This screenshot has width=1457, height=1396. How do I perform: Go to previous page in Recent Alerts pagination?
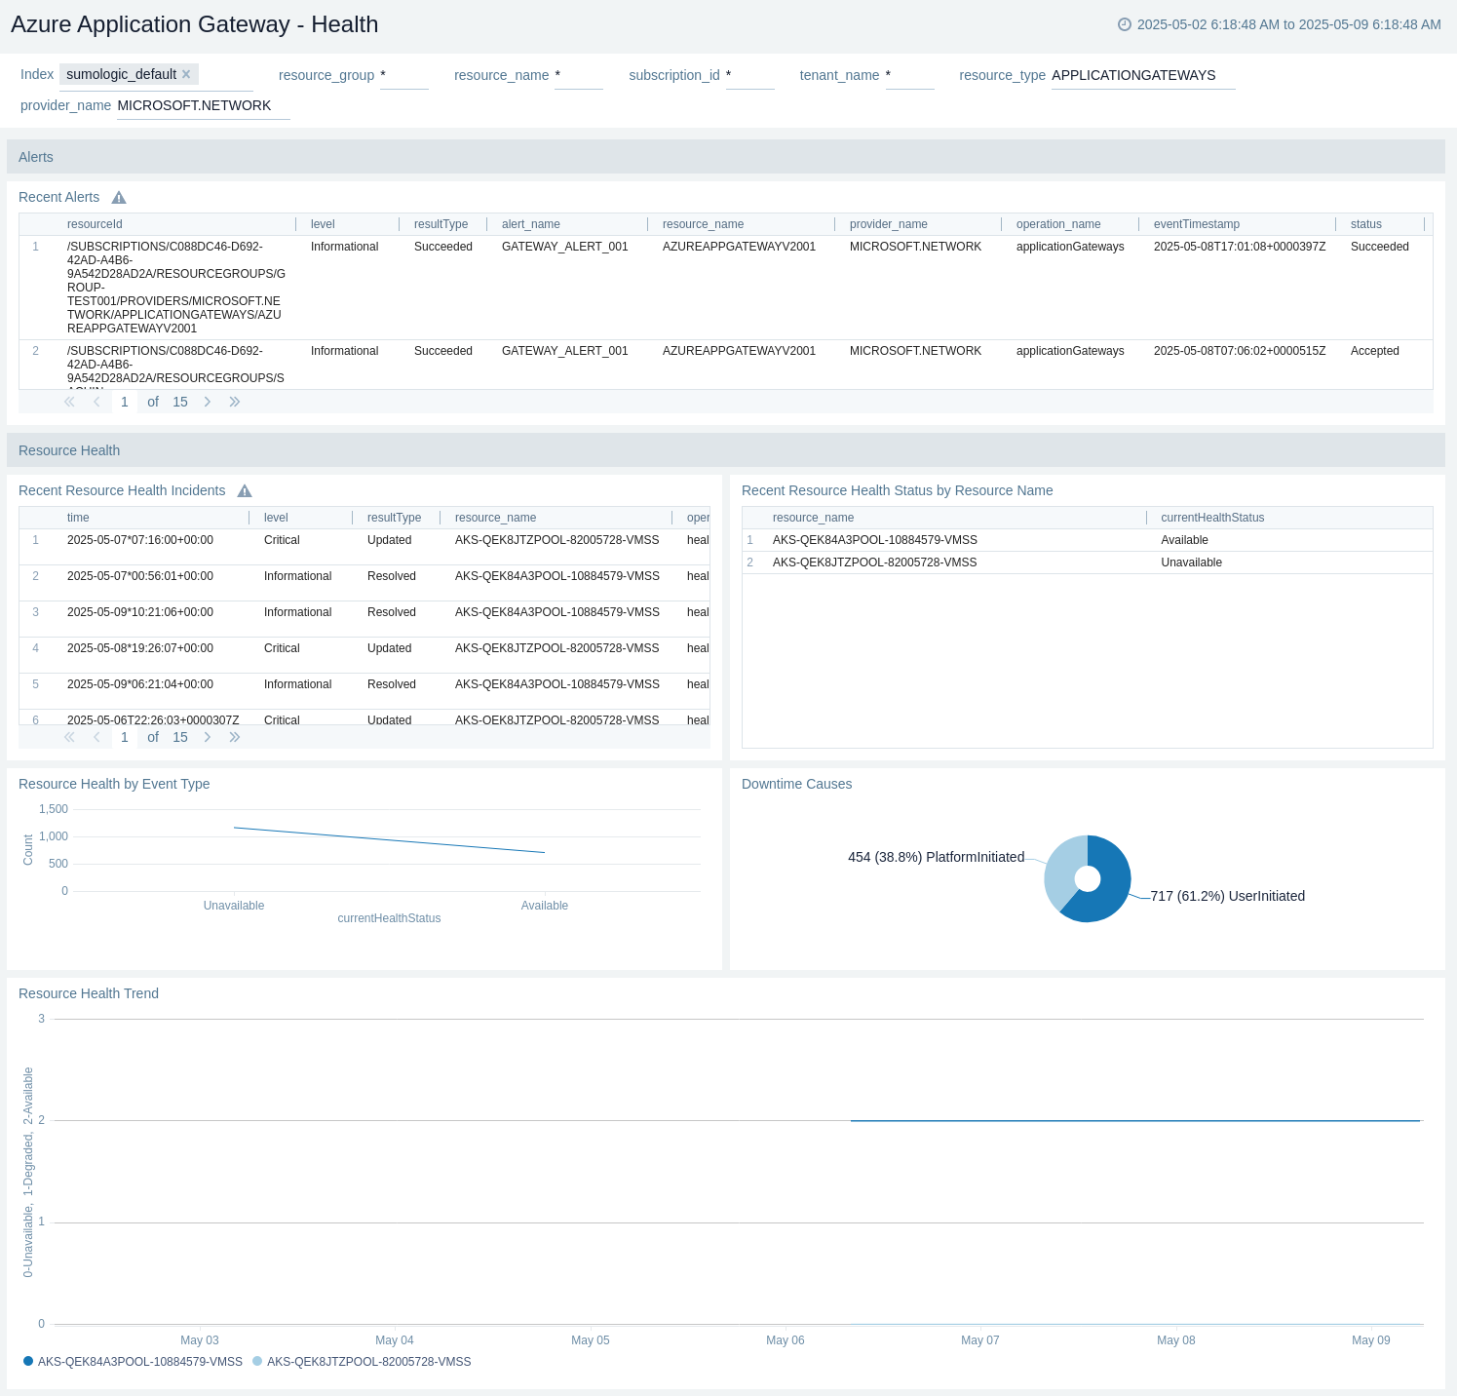[96, 402]
